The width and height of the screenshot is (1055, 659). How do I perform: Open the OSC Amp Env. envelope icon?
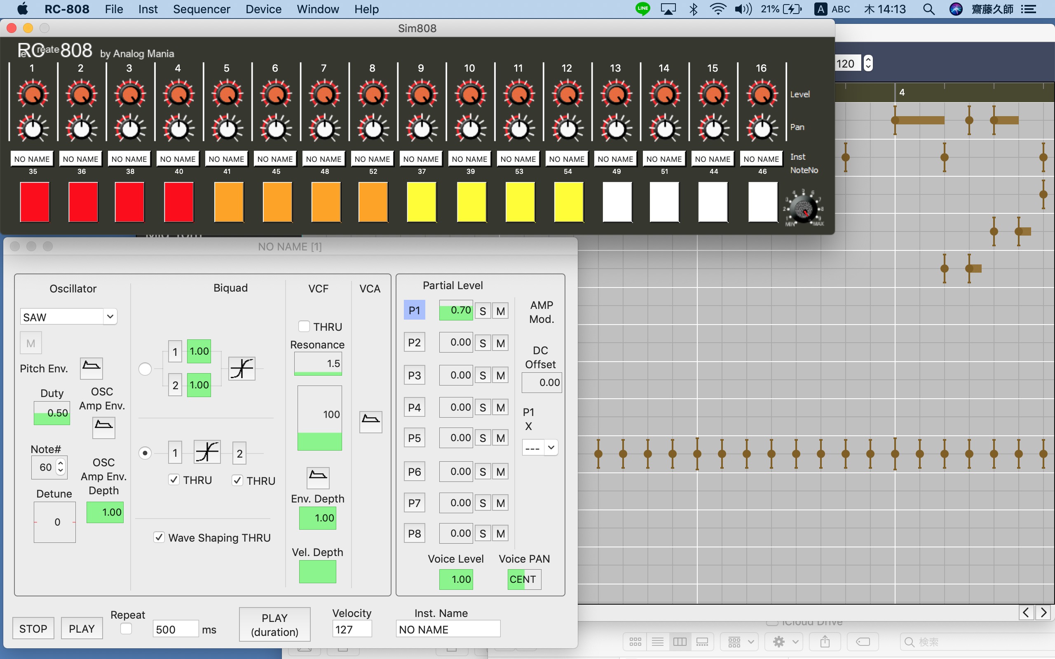pyautogui.click(x=103, y=427)
